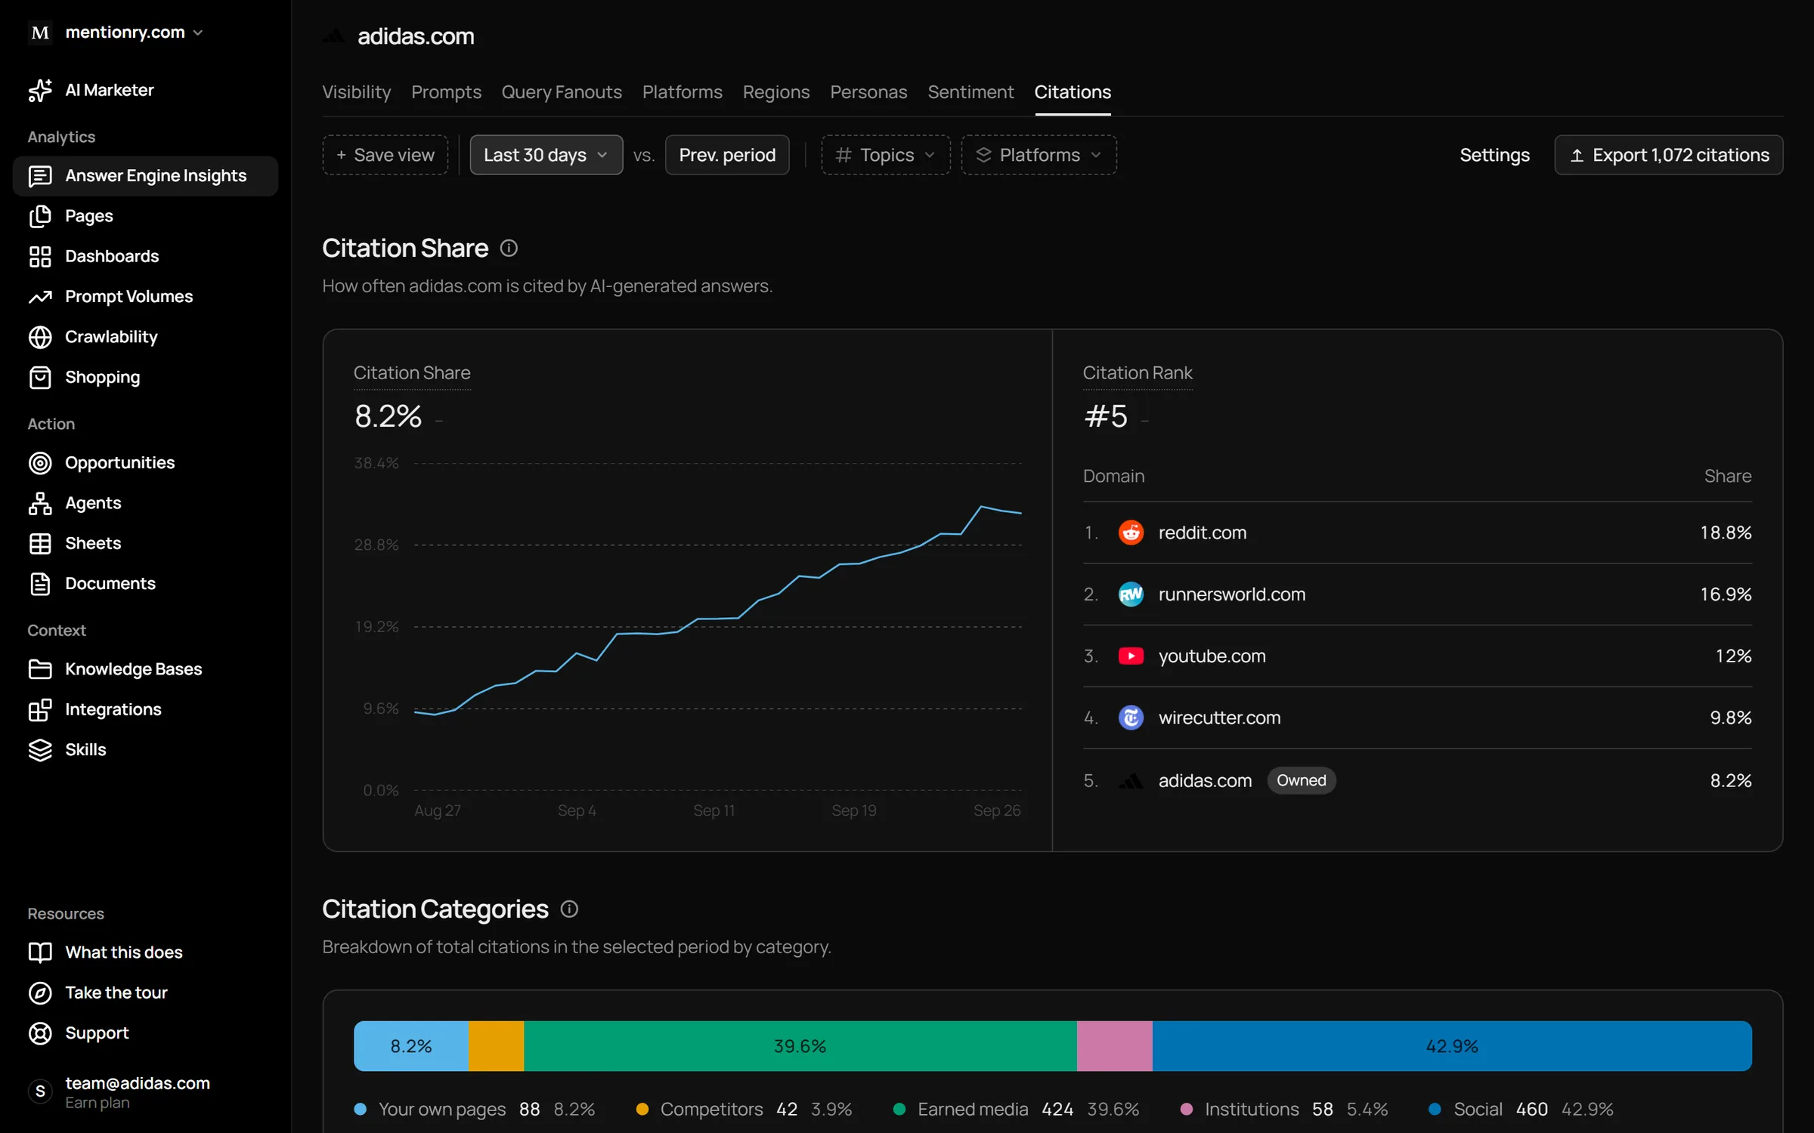1814x1133 pixels.
Task: Select the Citations tab
Action: click(x=1073, y=92)
